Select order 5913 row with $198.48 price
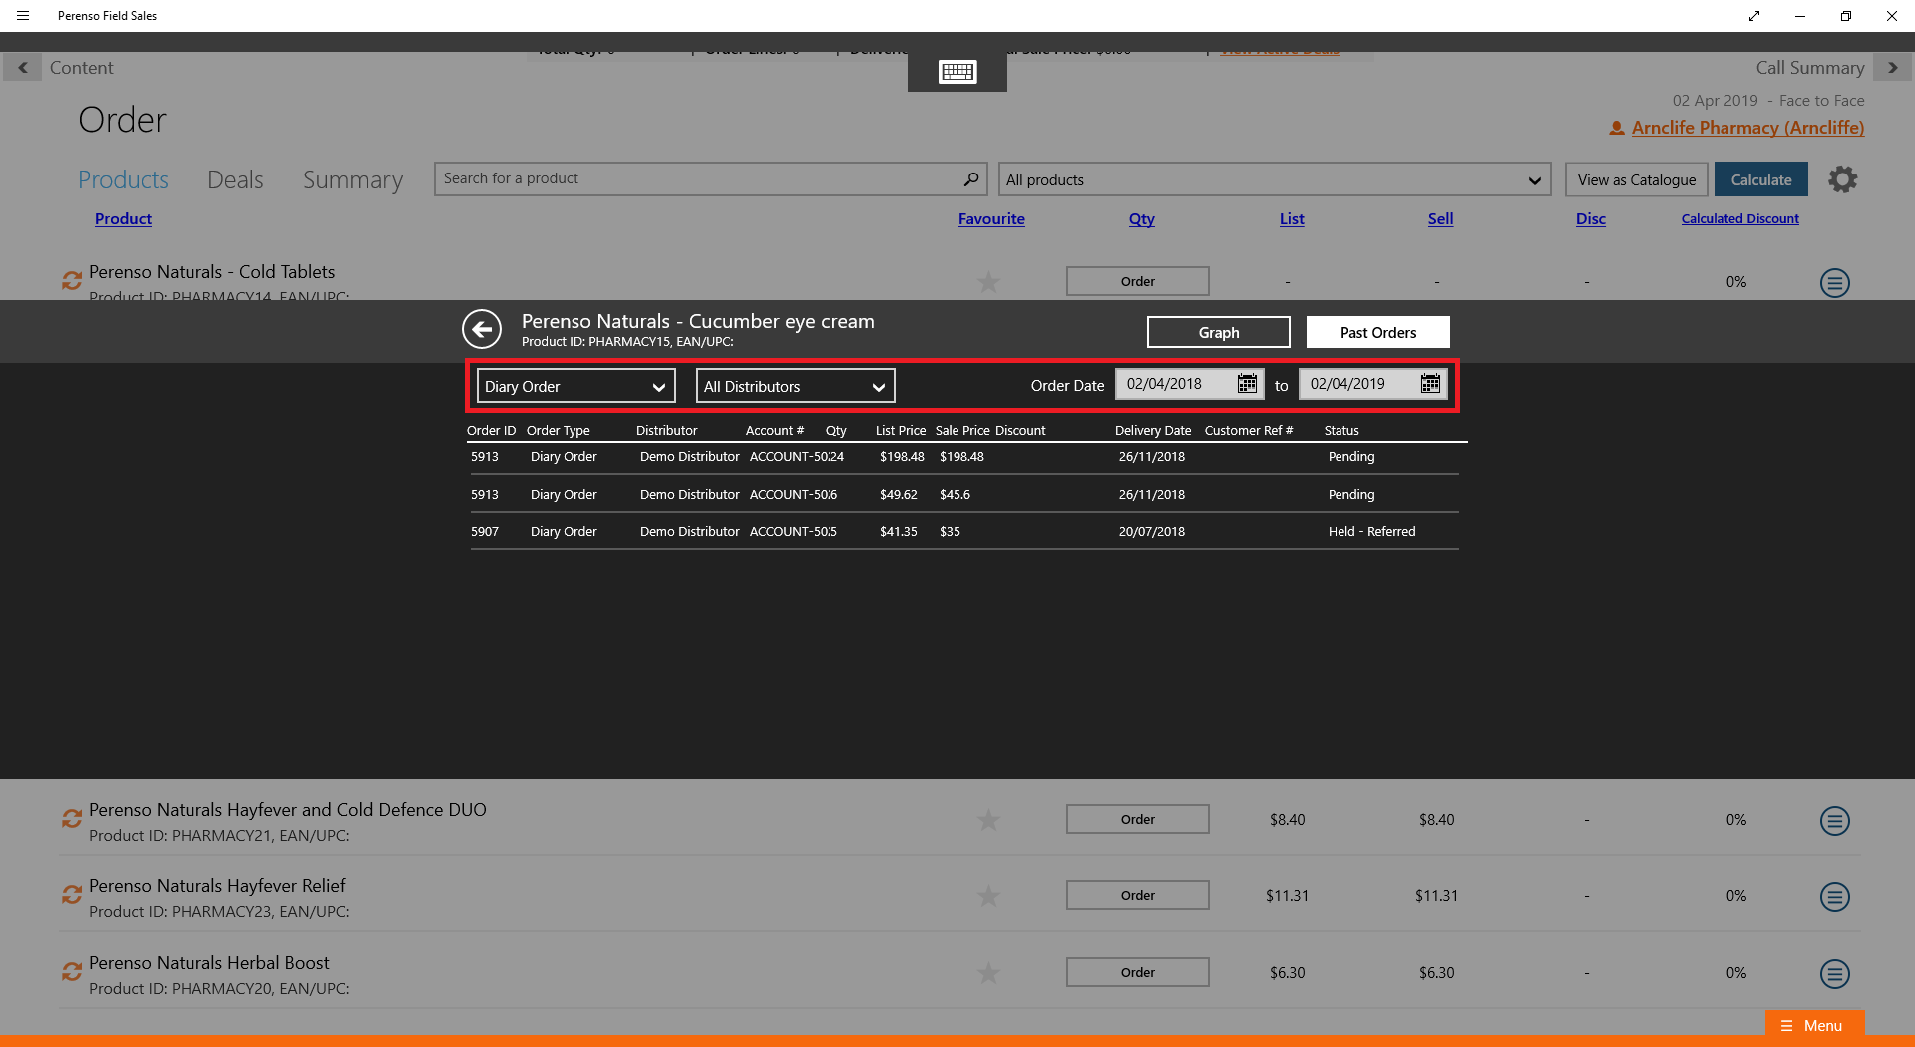The image size is (1915, 1047). [x=964, y=456]
